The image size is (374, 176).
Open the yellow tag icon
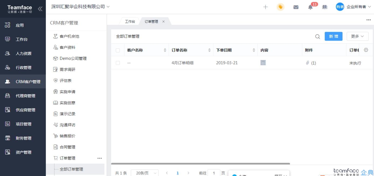click(x=280, y=7)
